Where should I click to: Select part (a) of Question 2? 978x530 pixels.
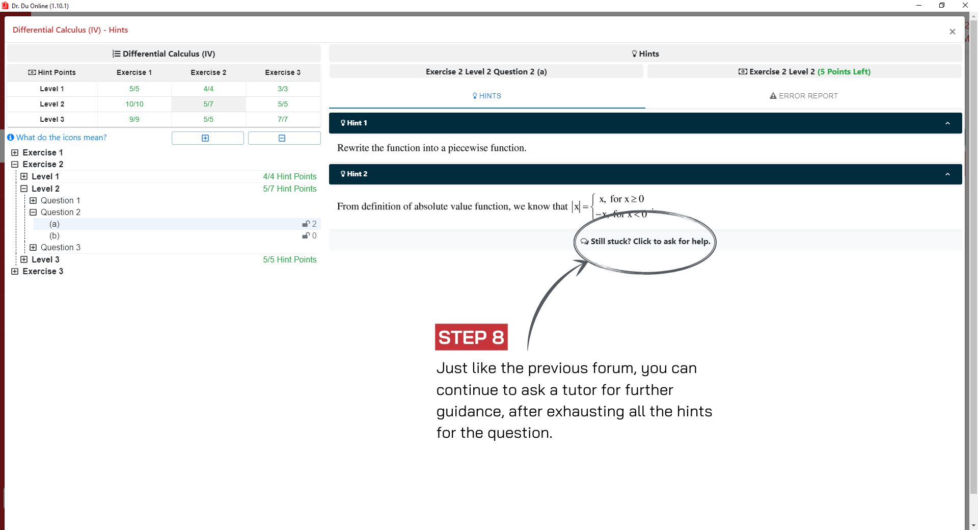coord(176,224)
